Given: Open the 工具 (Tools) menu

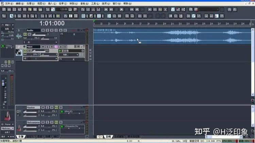Looking at the screenshot, I should click(95, 3).
